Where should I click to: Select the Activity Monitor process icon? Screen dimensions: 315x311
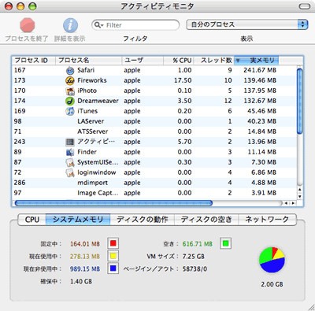point(70,142)
